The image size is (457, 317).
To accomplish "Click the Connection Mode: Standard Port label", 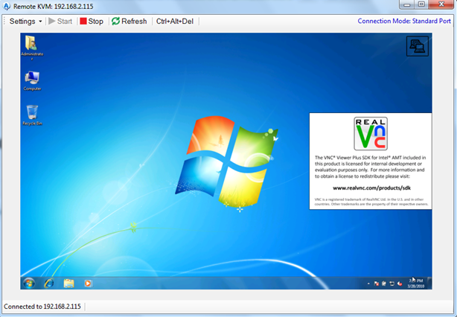I will pyautogui.click(x=404, y=21).
